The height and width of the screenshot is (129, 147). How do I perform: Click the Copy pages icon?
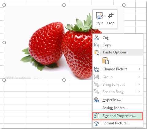coord(96,45)
